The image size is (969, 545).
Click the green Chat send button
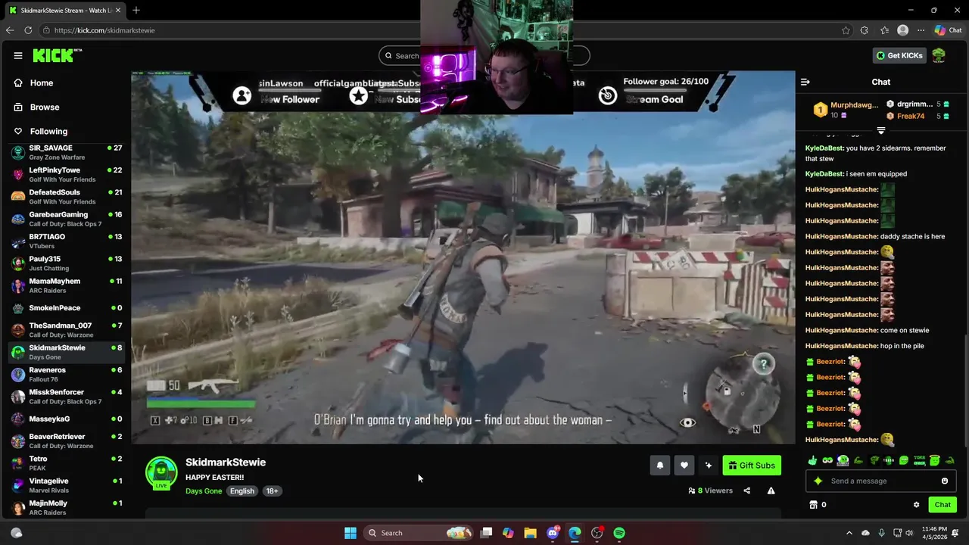point(943,505)
